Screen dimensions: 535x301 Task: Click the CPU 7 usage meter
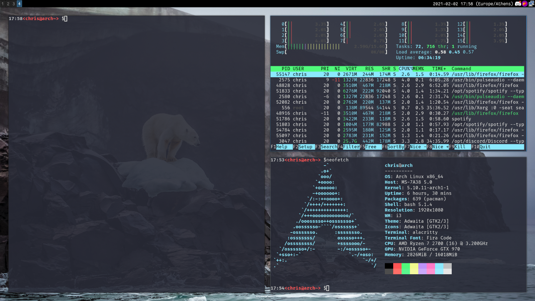pos(364,41)
